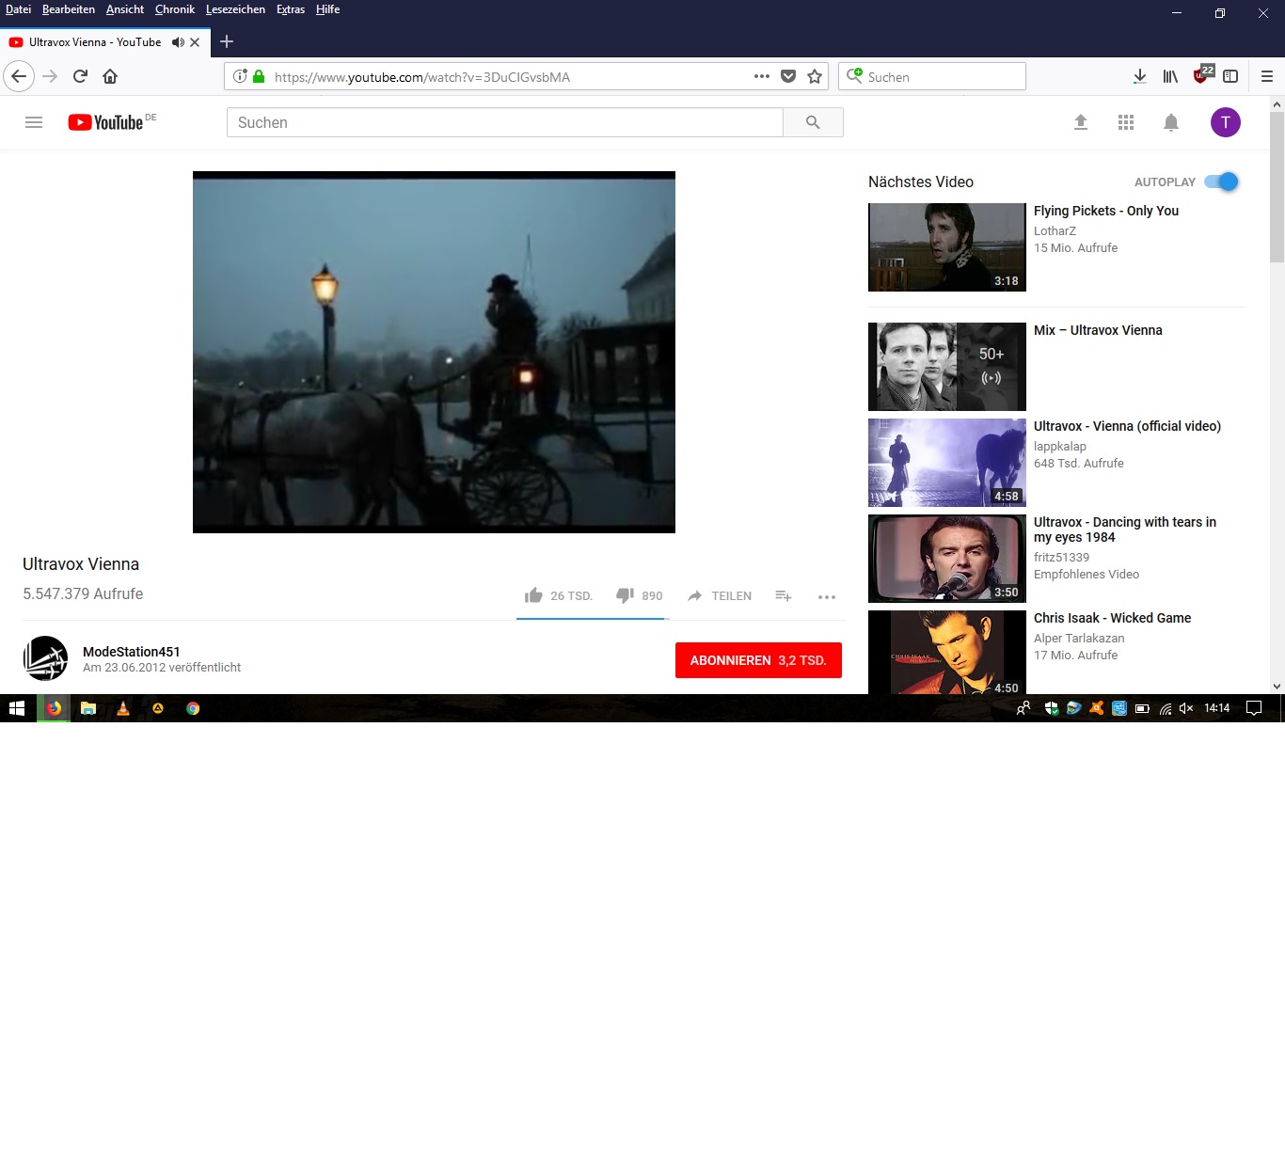The height and width of the screenshot is (1170, 1285).
Task: Save page to Pocket icon
Action: pos(788,76)
